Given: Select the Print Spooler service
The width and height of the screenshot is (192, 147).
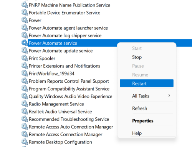Looking at the screenshot, I should (x=42, y=58).
